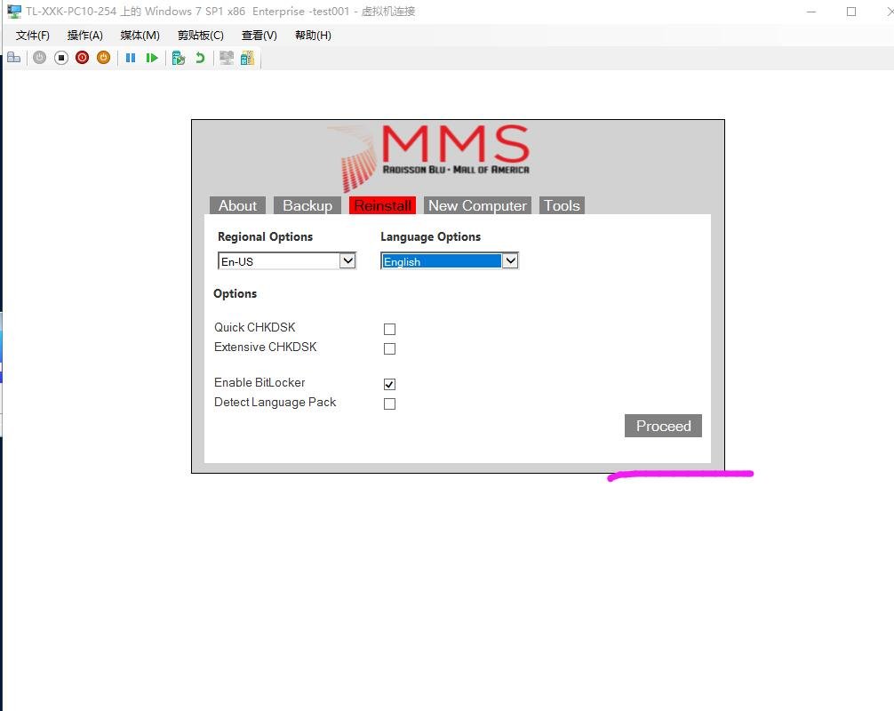Open the New Computer tab

[x=477, y=206]
